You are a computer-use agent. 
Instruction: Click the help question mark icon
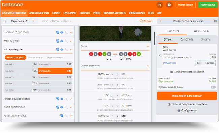point(169,5)
